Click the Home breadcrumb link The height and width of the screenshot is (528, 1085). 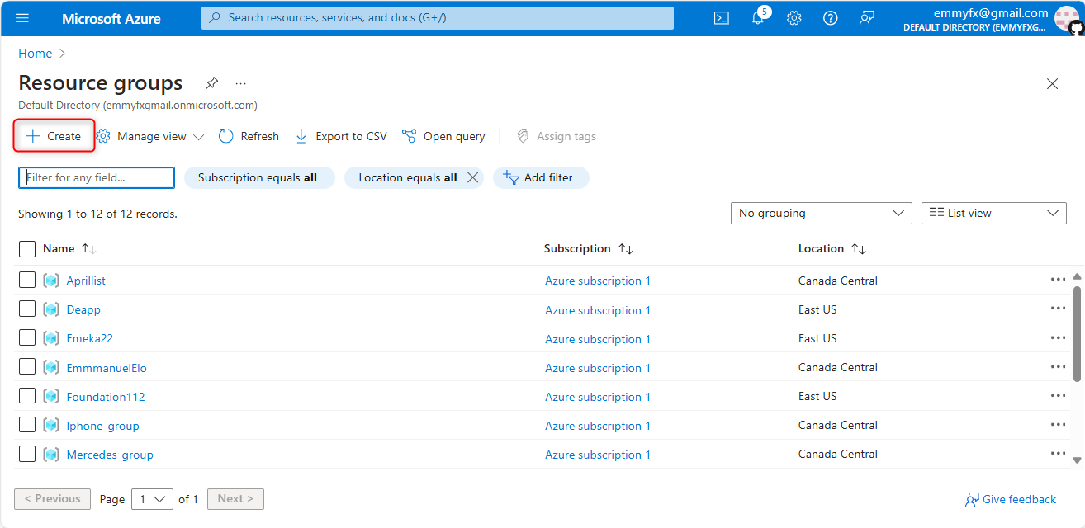pyautogui.click(x=35, y=54)
